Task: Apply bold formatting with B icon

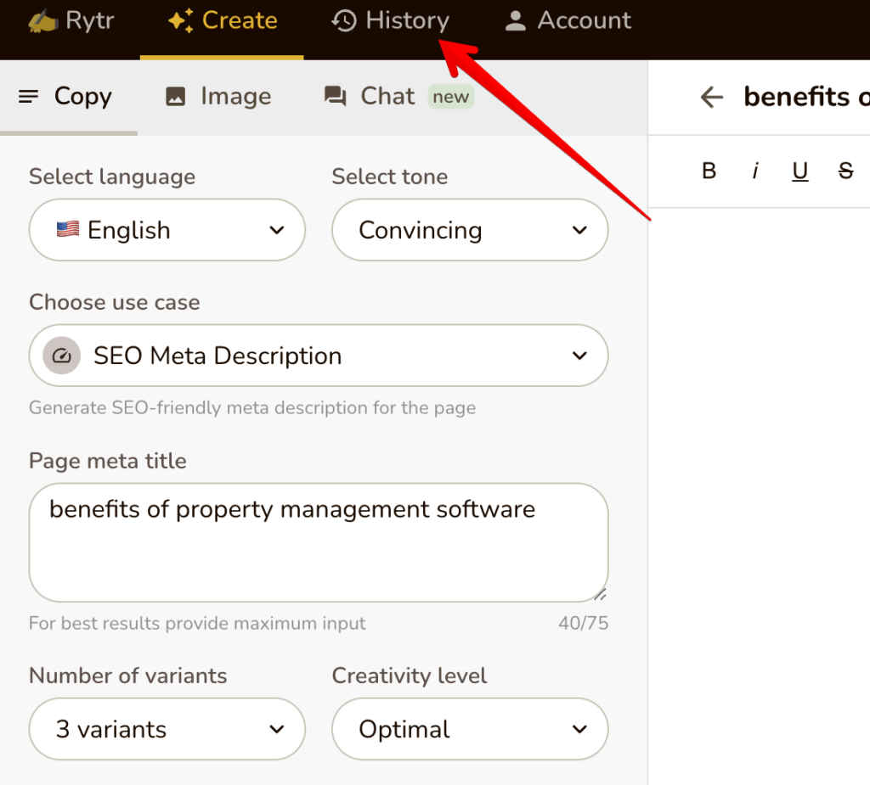Action: (709, 171)
